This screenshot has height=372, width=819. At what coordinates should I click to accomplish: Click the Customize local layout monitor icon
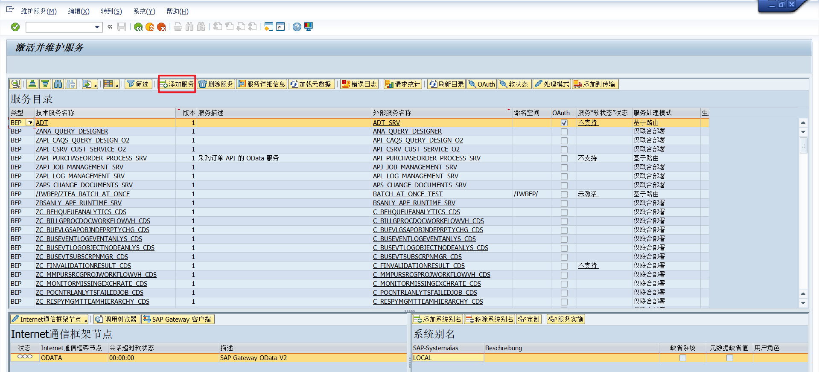coord(309,27)
